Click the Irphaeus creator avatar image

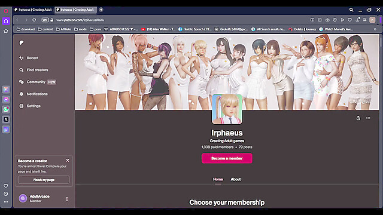(x=227, y=109)
